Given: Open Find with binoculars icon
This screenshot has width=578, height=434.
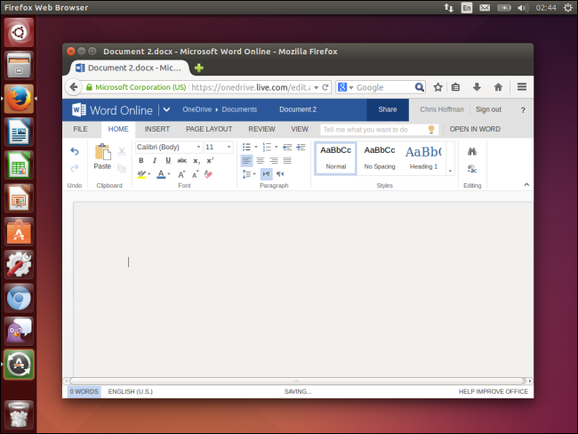Looking at the screenshot, I should pyautogui.click(x=472, y=151).
